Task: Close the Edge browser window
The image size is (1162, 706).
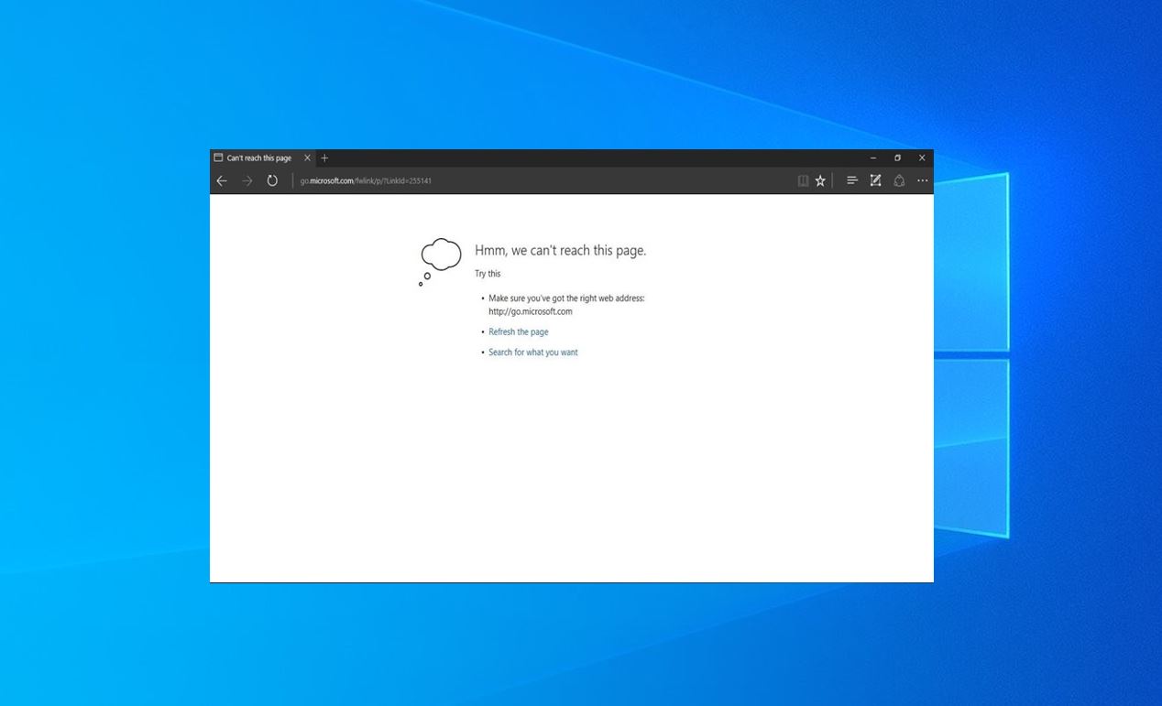Action: tap(922, 158)
